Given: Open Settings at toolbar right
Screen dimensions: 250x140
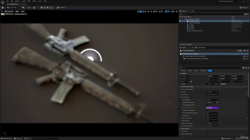Looking at the screenshot, I should (244, 8).
